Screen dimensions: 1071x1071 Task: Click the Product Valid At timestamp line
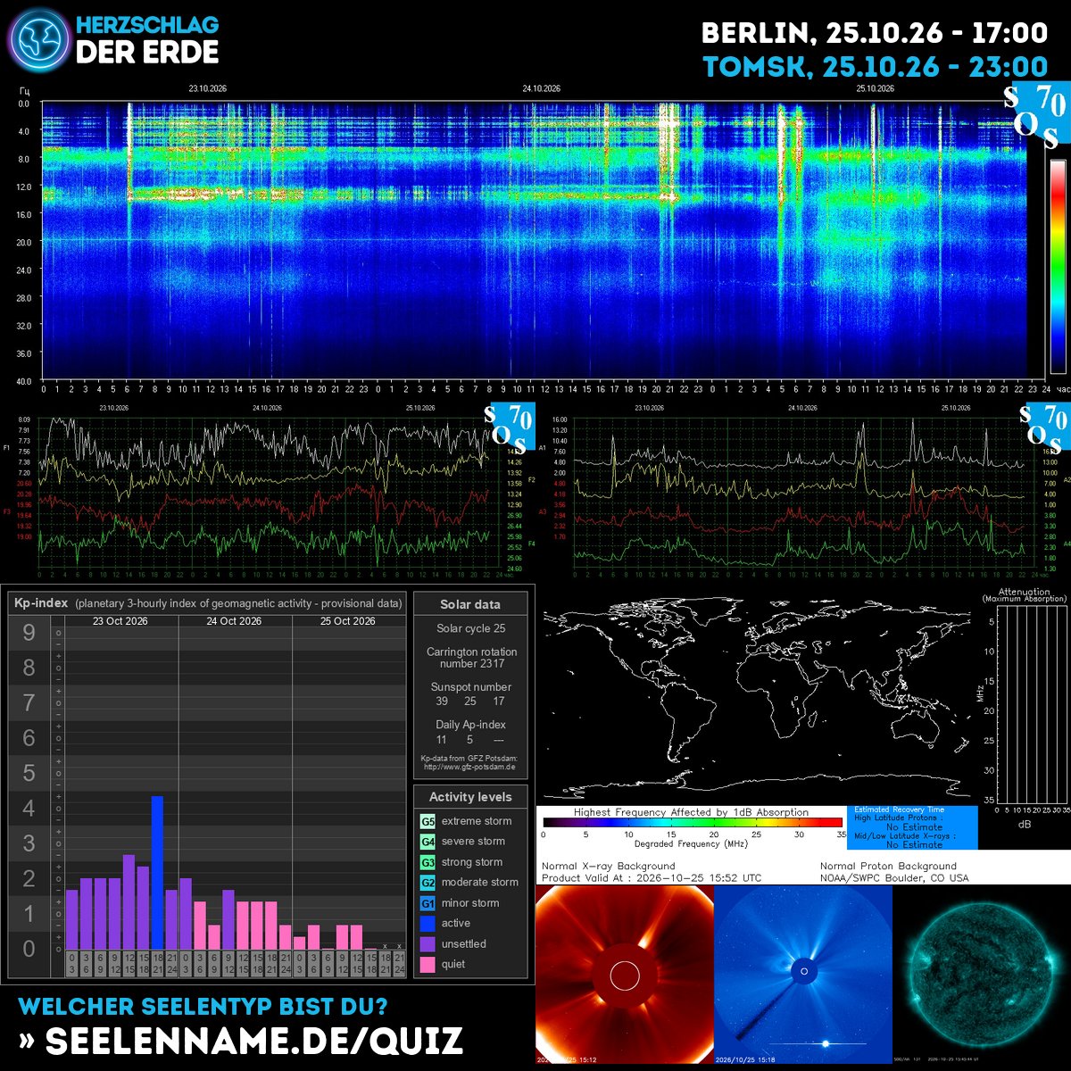click(652, 878)
